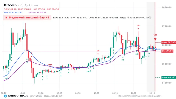This screenshot has width=176, height=99.
Task: Click the Telegram icon beside PANOVQ_TRADE
Action: tap(5, 96)
